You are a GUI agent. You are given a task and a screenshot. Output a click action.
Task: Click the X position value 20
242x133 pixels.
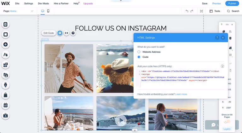(230, 102)
